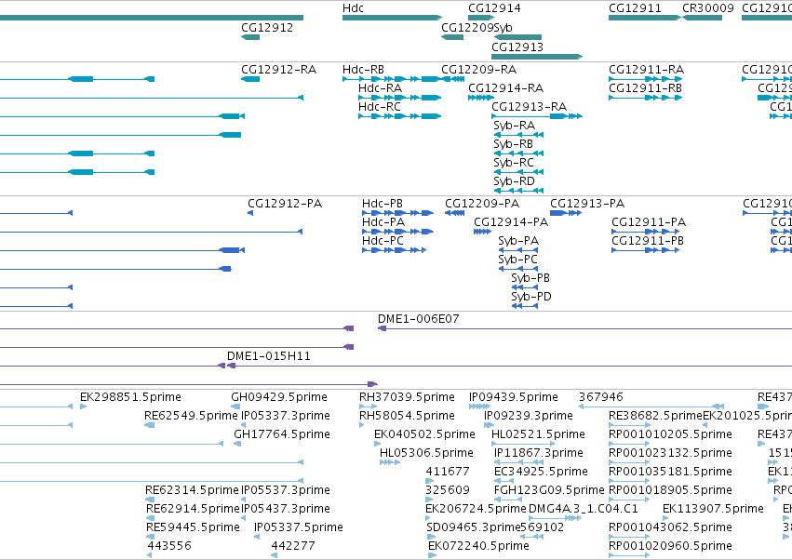
Task: Select EST GH17764.5prime
Action: (282, 434)
